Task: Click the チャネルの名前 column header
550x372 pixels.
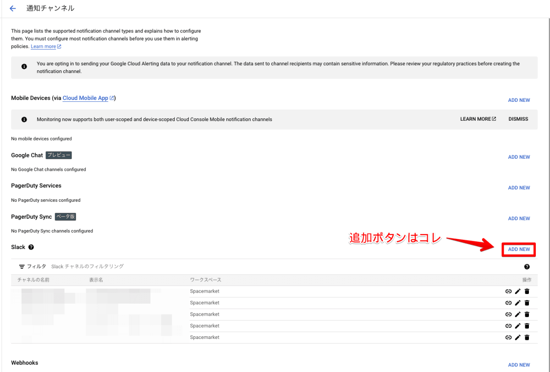Action: [x=33, y=280]
